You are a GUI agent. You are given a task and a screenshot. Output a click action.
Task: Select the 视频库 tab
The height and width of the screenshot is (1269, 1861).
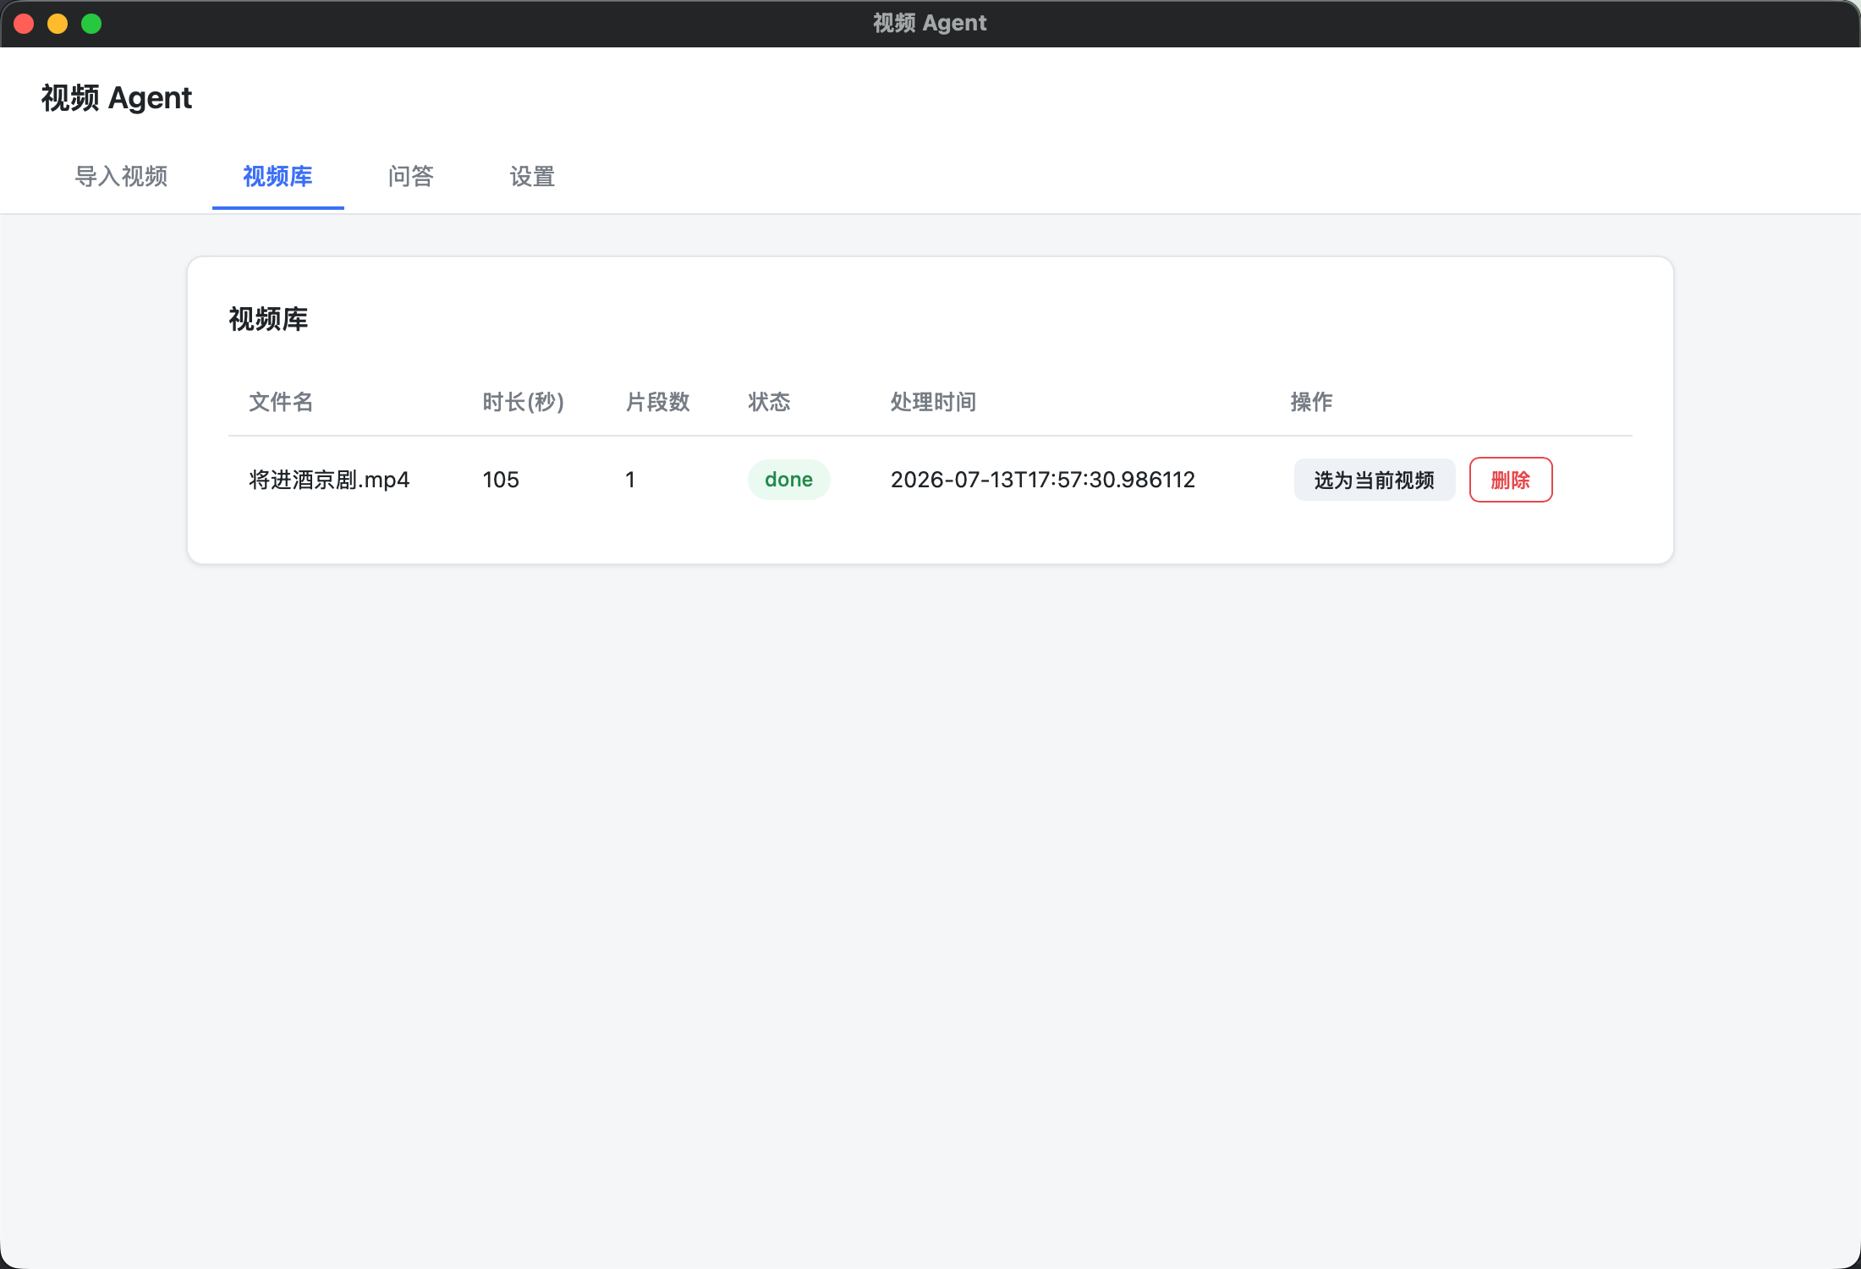click(277, 176)
